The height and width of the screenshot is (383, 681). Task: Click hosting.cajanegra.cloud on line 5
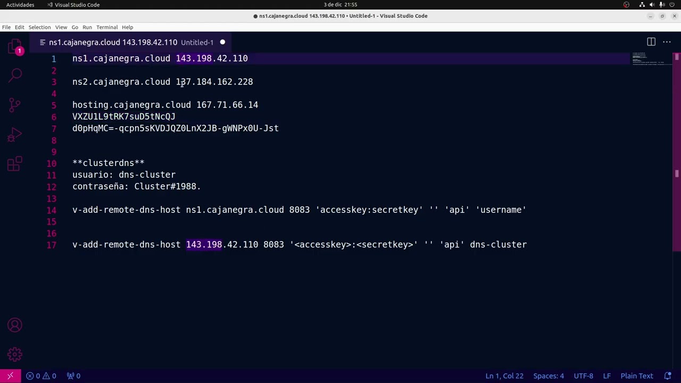[131, 105]
